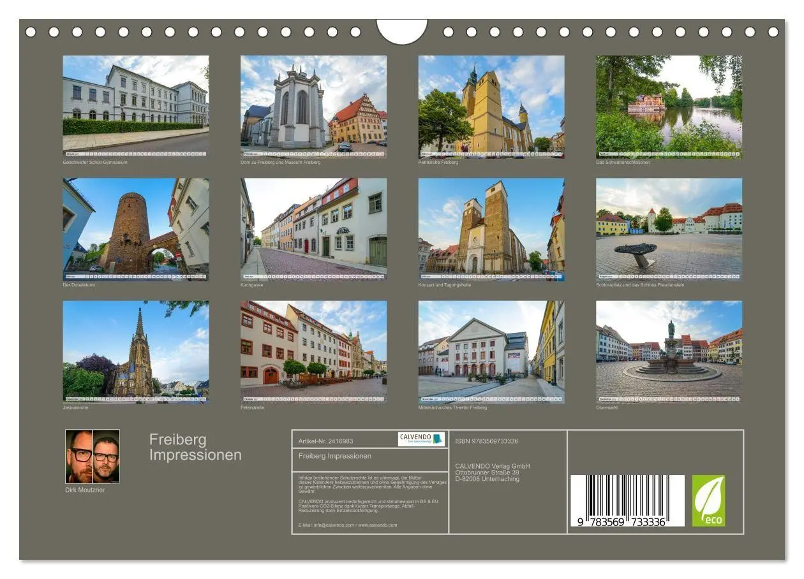Click the caption 'Obermarkt'
804x579 pixels.
tap(607, 407)
